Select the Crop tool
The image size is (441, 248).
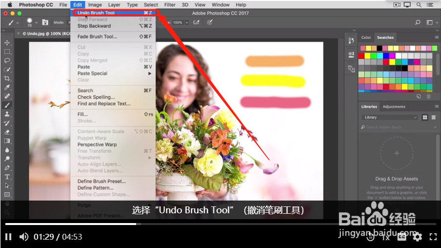point(7,78)
